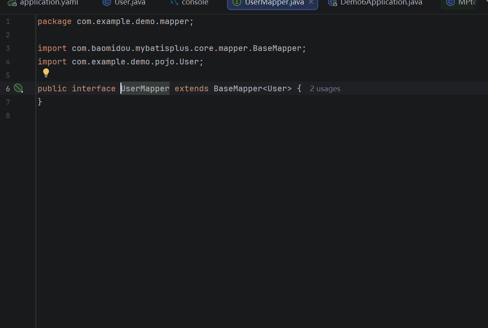Click the Demo6Application.java tab icon

click(x=333, y=3)
